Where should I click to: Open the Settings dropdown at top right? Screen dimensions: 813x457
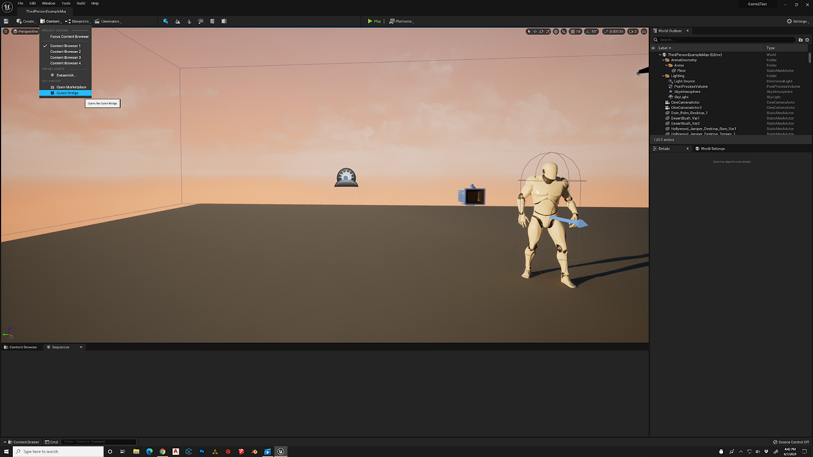[x=797, y=21]
